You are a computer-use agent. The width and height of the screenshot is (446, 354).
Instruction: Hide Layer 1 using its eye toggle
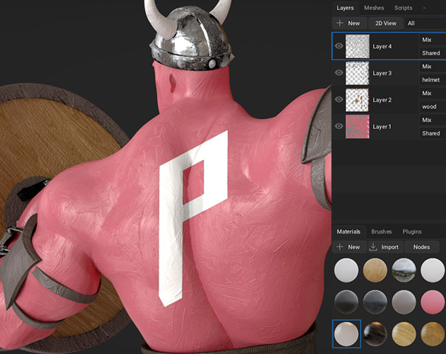(339, 126)
